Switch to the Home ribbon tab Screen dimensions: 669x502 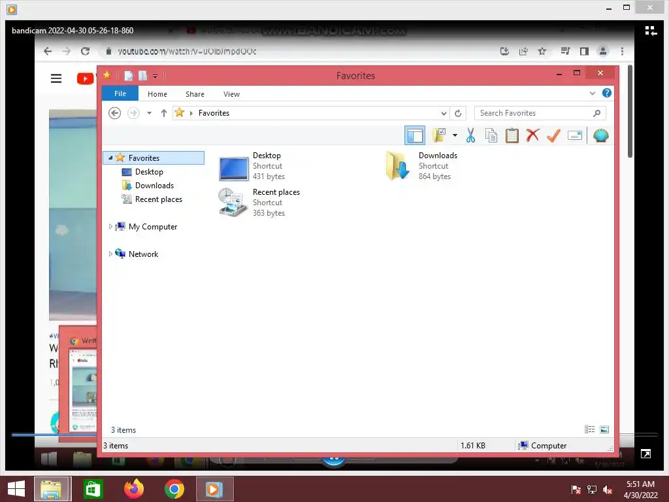[157, 94]
